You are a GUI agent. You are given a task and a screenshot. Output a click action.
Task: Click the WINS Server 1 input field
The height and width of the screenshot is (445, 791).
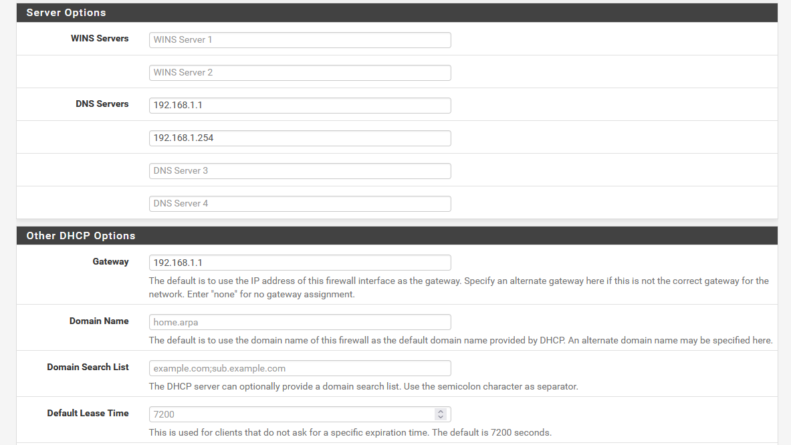(x=300, y=40)
